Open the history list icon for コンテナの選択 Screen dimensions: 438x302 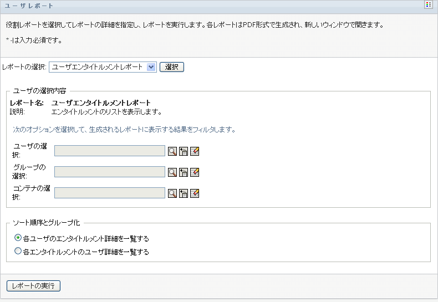(x=184, y=193)
